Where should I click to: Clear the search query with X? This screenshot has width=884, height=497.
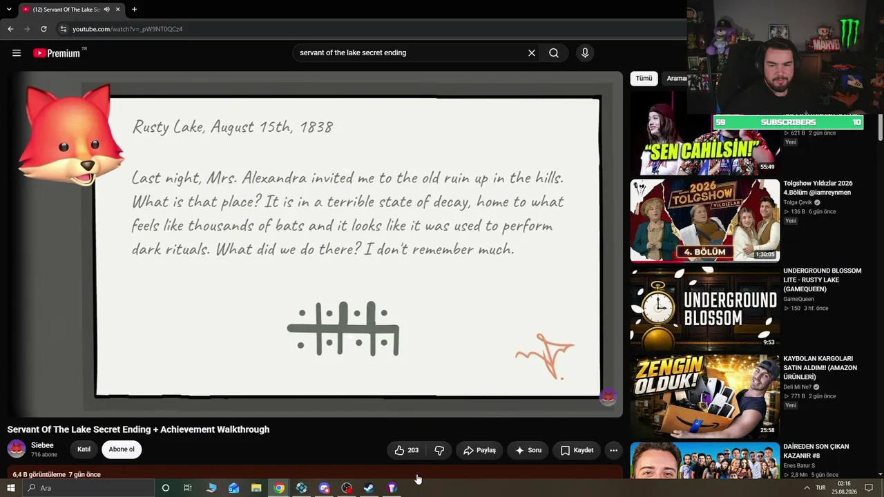coord(532,53)
